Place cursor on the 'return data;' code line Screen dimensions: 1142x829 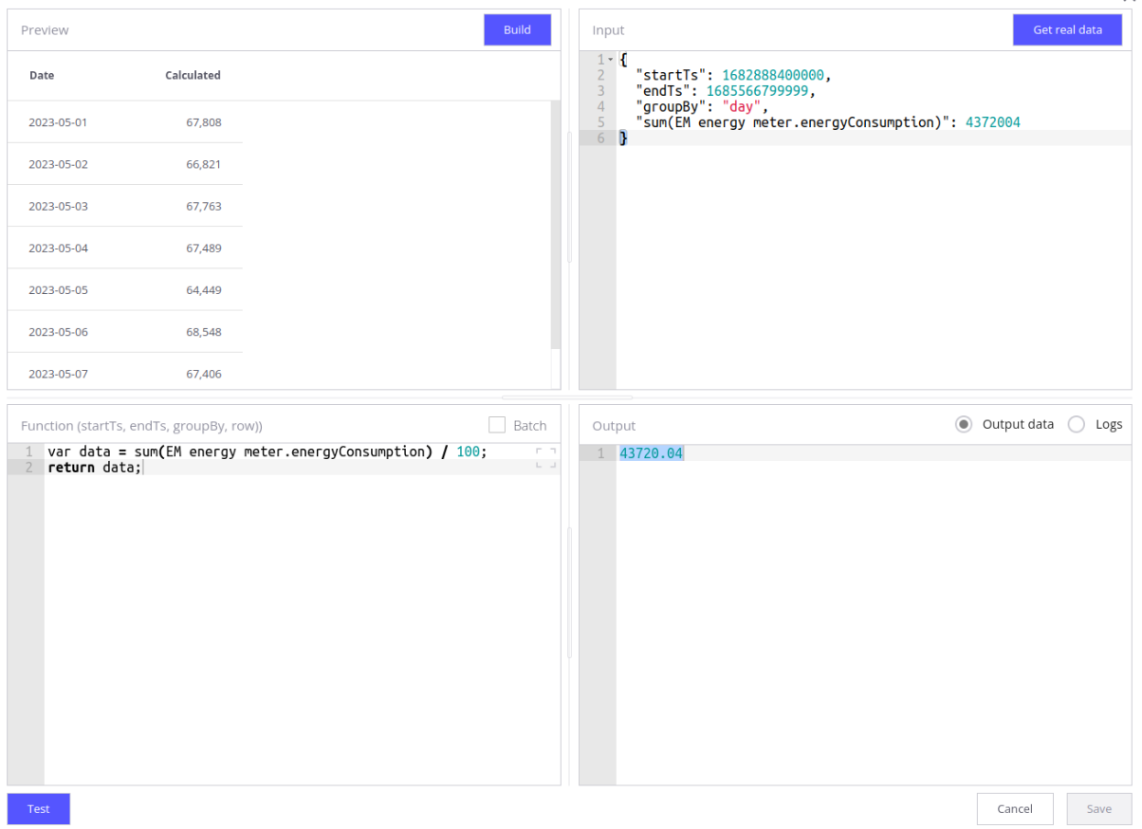[x=95, y=468]
